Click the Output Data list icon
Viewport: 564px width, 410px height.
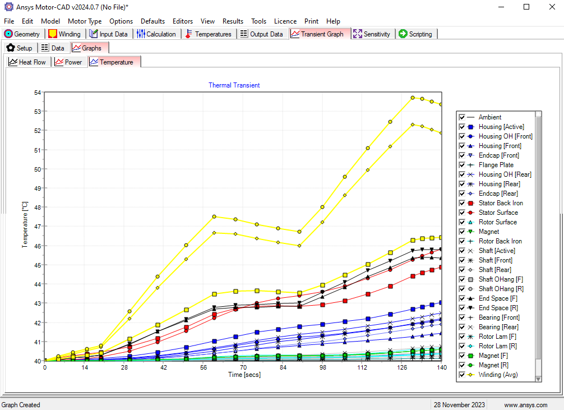244,34
